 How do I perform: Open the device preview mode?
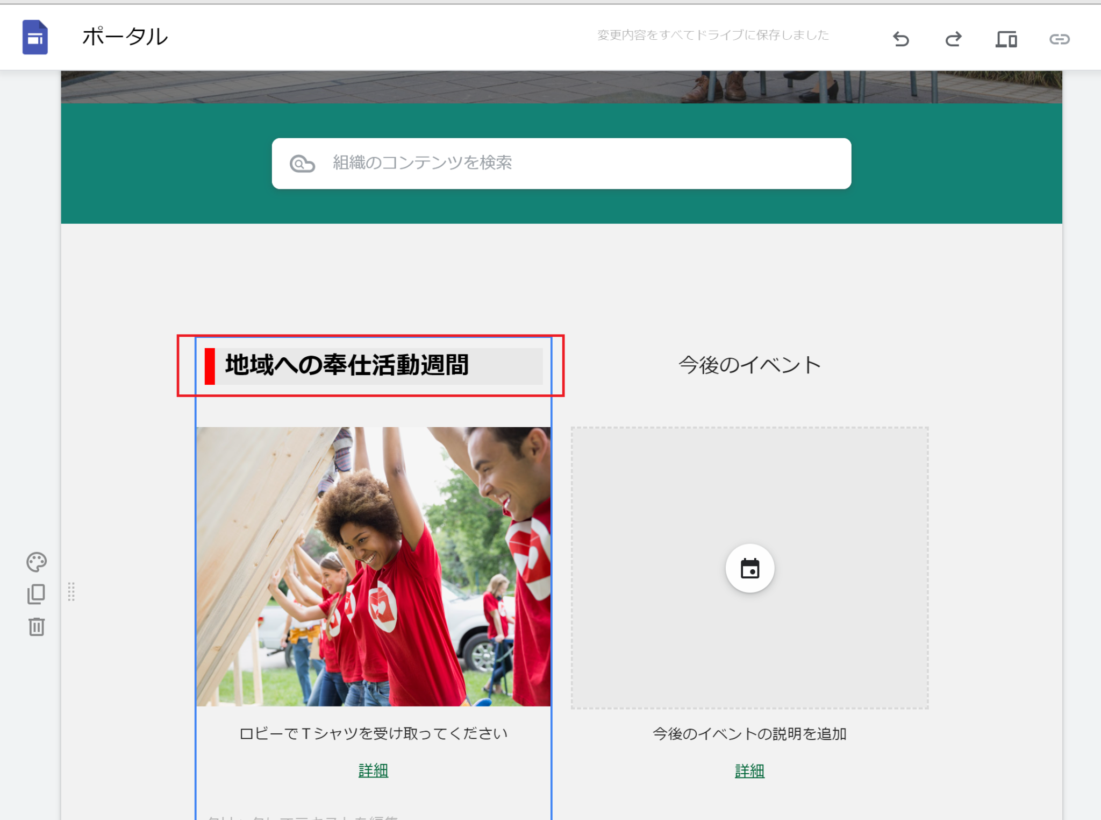tap(1006, 38)
